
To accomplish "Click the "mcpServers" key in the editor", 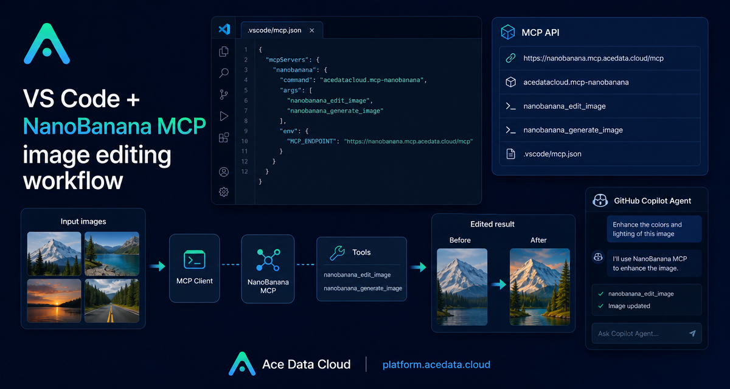I will [288, 60].
